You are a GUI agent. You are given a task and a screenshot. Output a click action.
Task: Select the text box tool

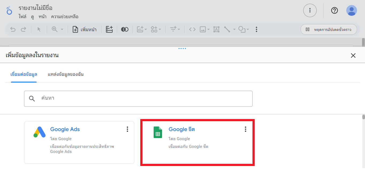[216, 29]
